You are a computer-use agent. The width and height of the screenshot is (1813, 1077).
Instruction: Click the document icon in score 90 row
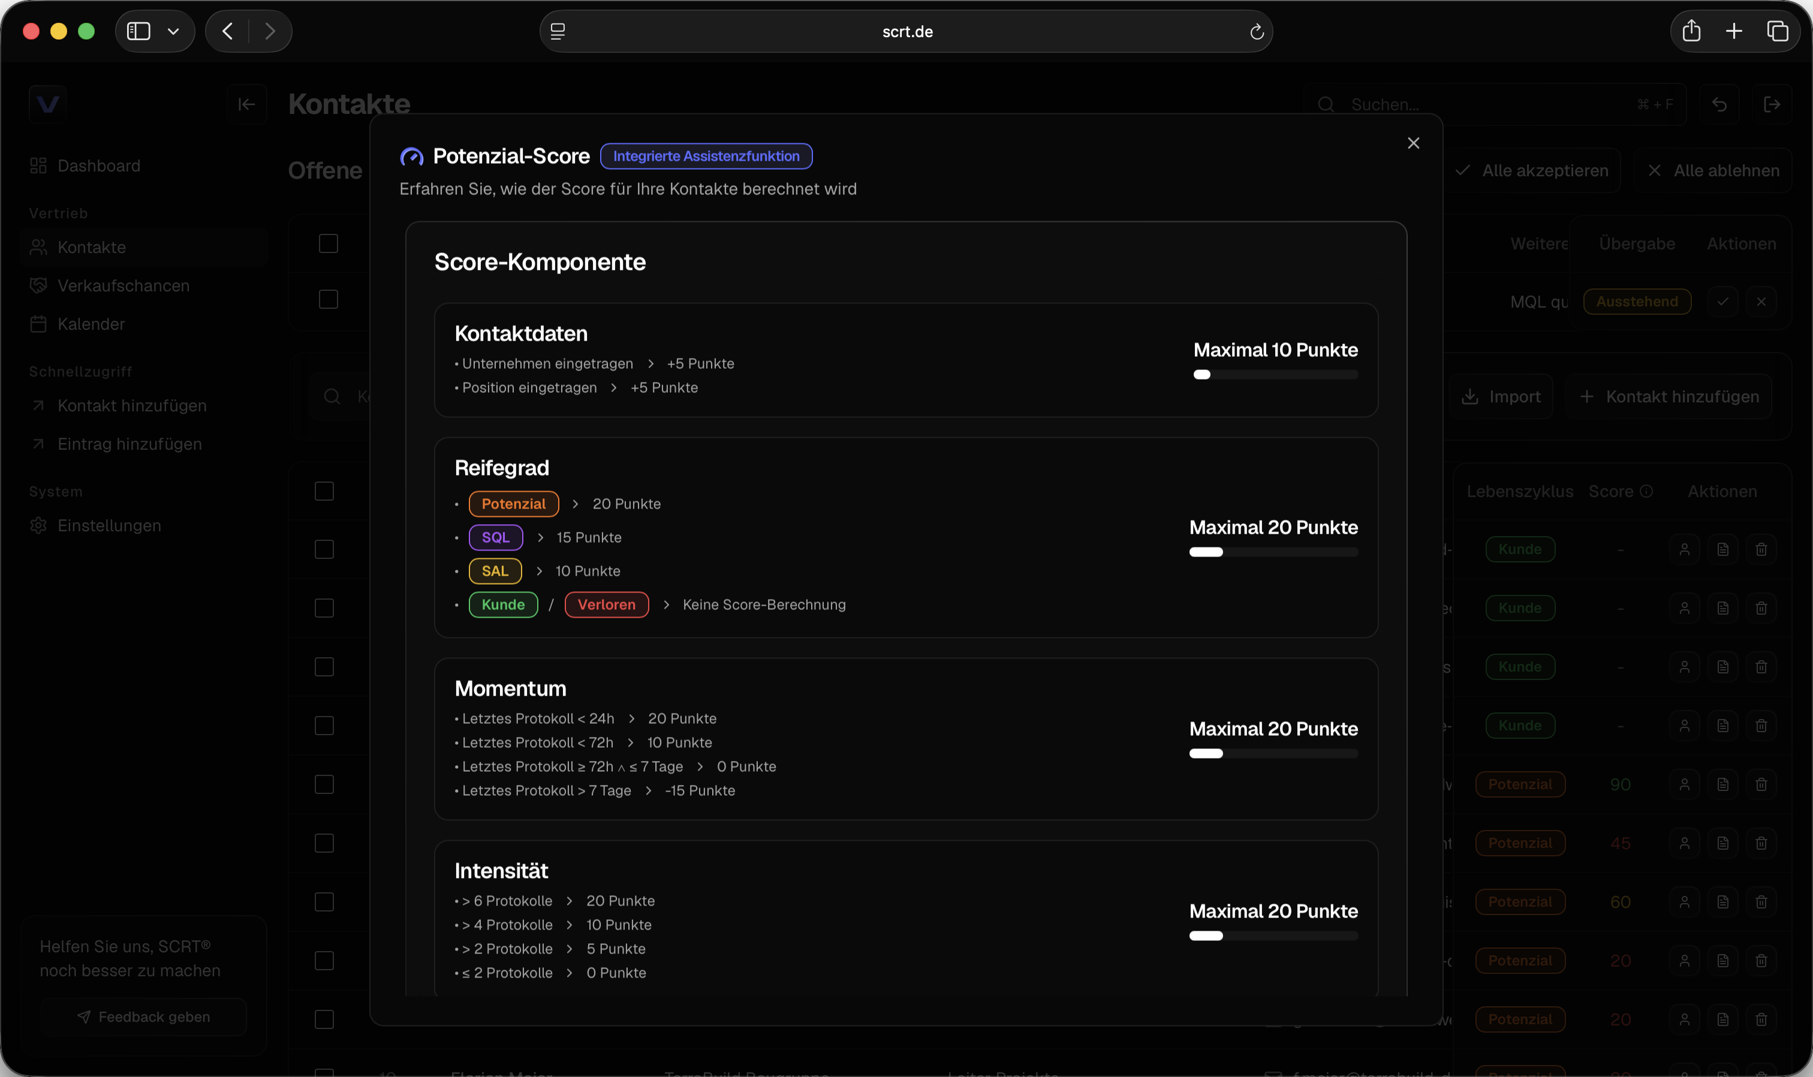pyautogui.click(x=1723, y=784)
